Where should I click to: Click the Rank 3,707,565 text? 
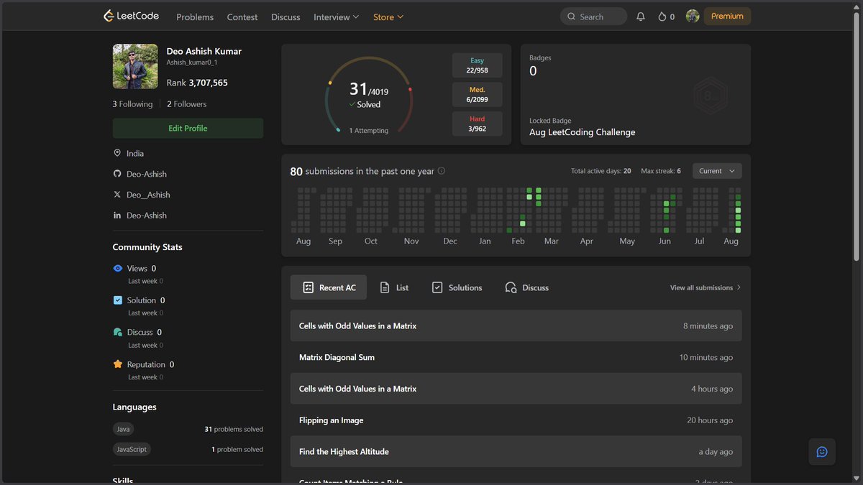pos(197,83)
